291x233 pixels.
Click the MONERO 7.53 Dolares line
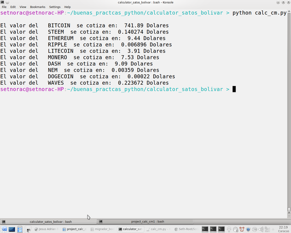coord(80,57)
